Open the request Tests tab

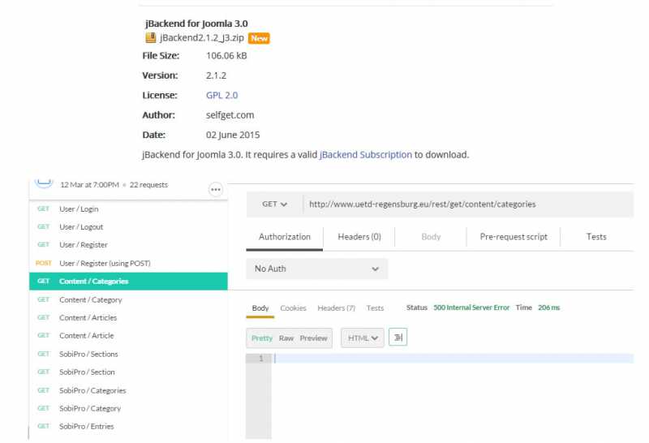coord(596,237)
